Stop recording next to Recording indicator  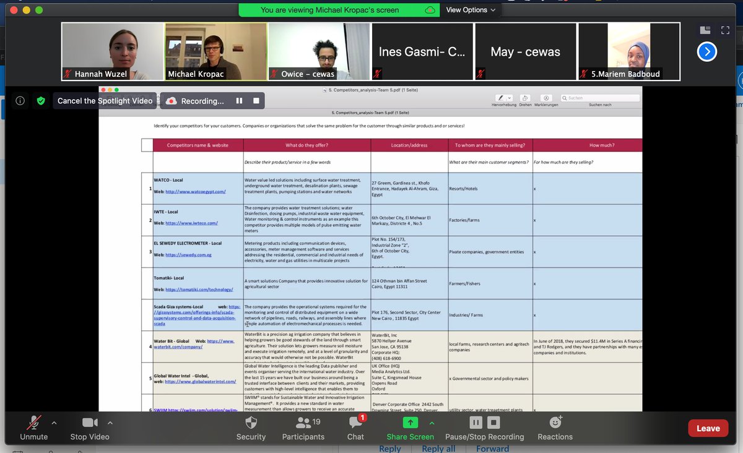tap(256, 101)
